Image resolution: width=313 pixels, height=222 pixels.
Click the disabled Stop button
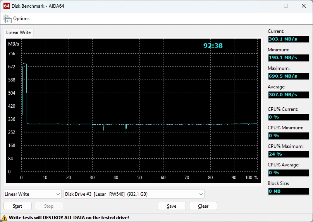click(49, 206)
